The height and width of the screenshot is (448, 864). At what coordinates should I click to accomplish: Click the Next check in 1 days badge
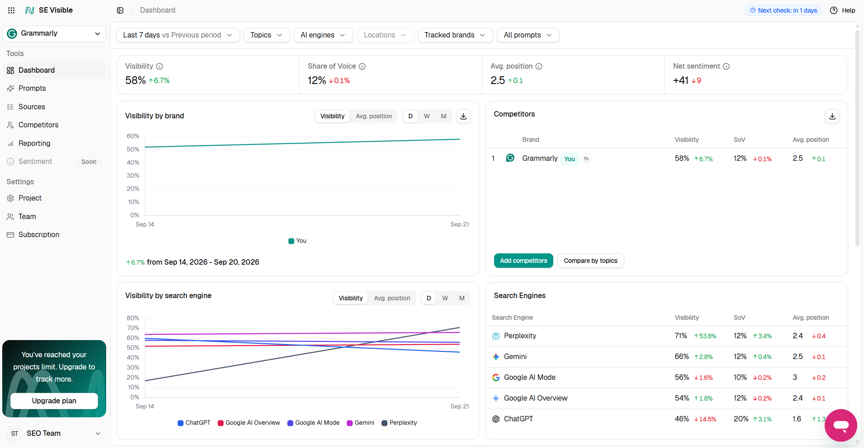(784, 10)
